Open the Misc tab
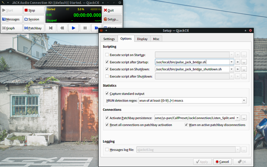Screen dimensions: 267x167 [x=156, y=39]
